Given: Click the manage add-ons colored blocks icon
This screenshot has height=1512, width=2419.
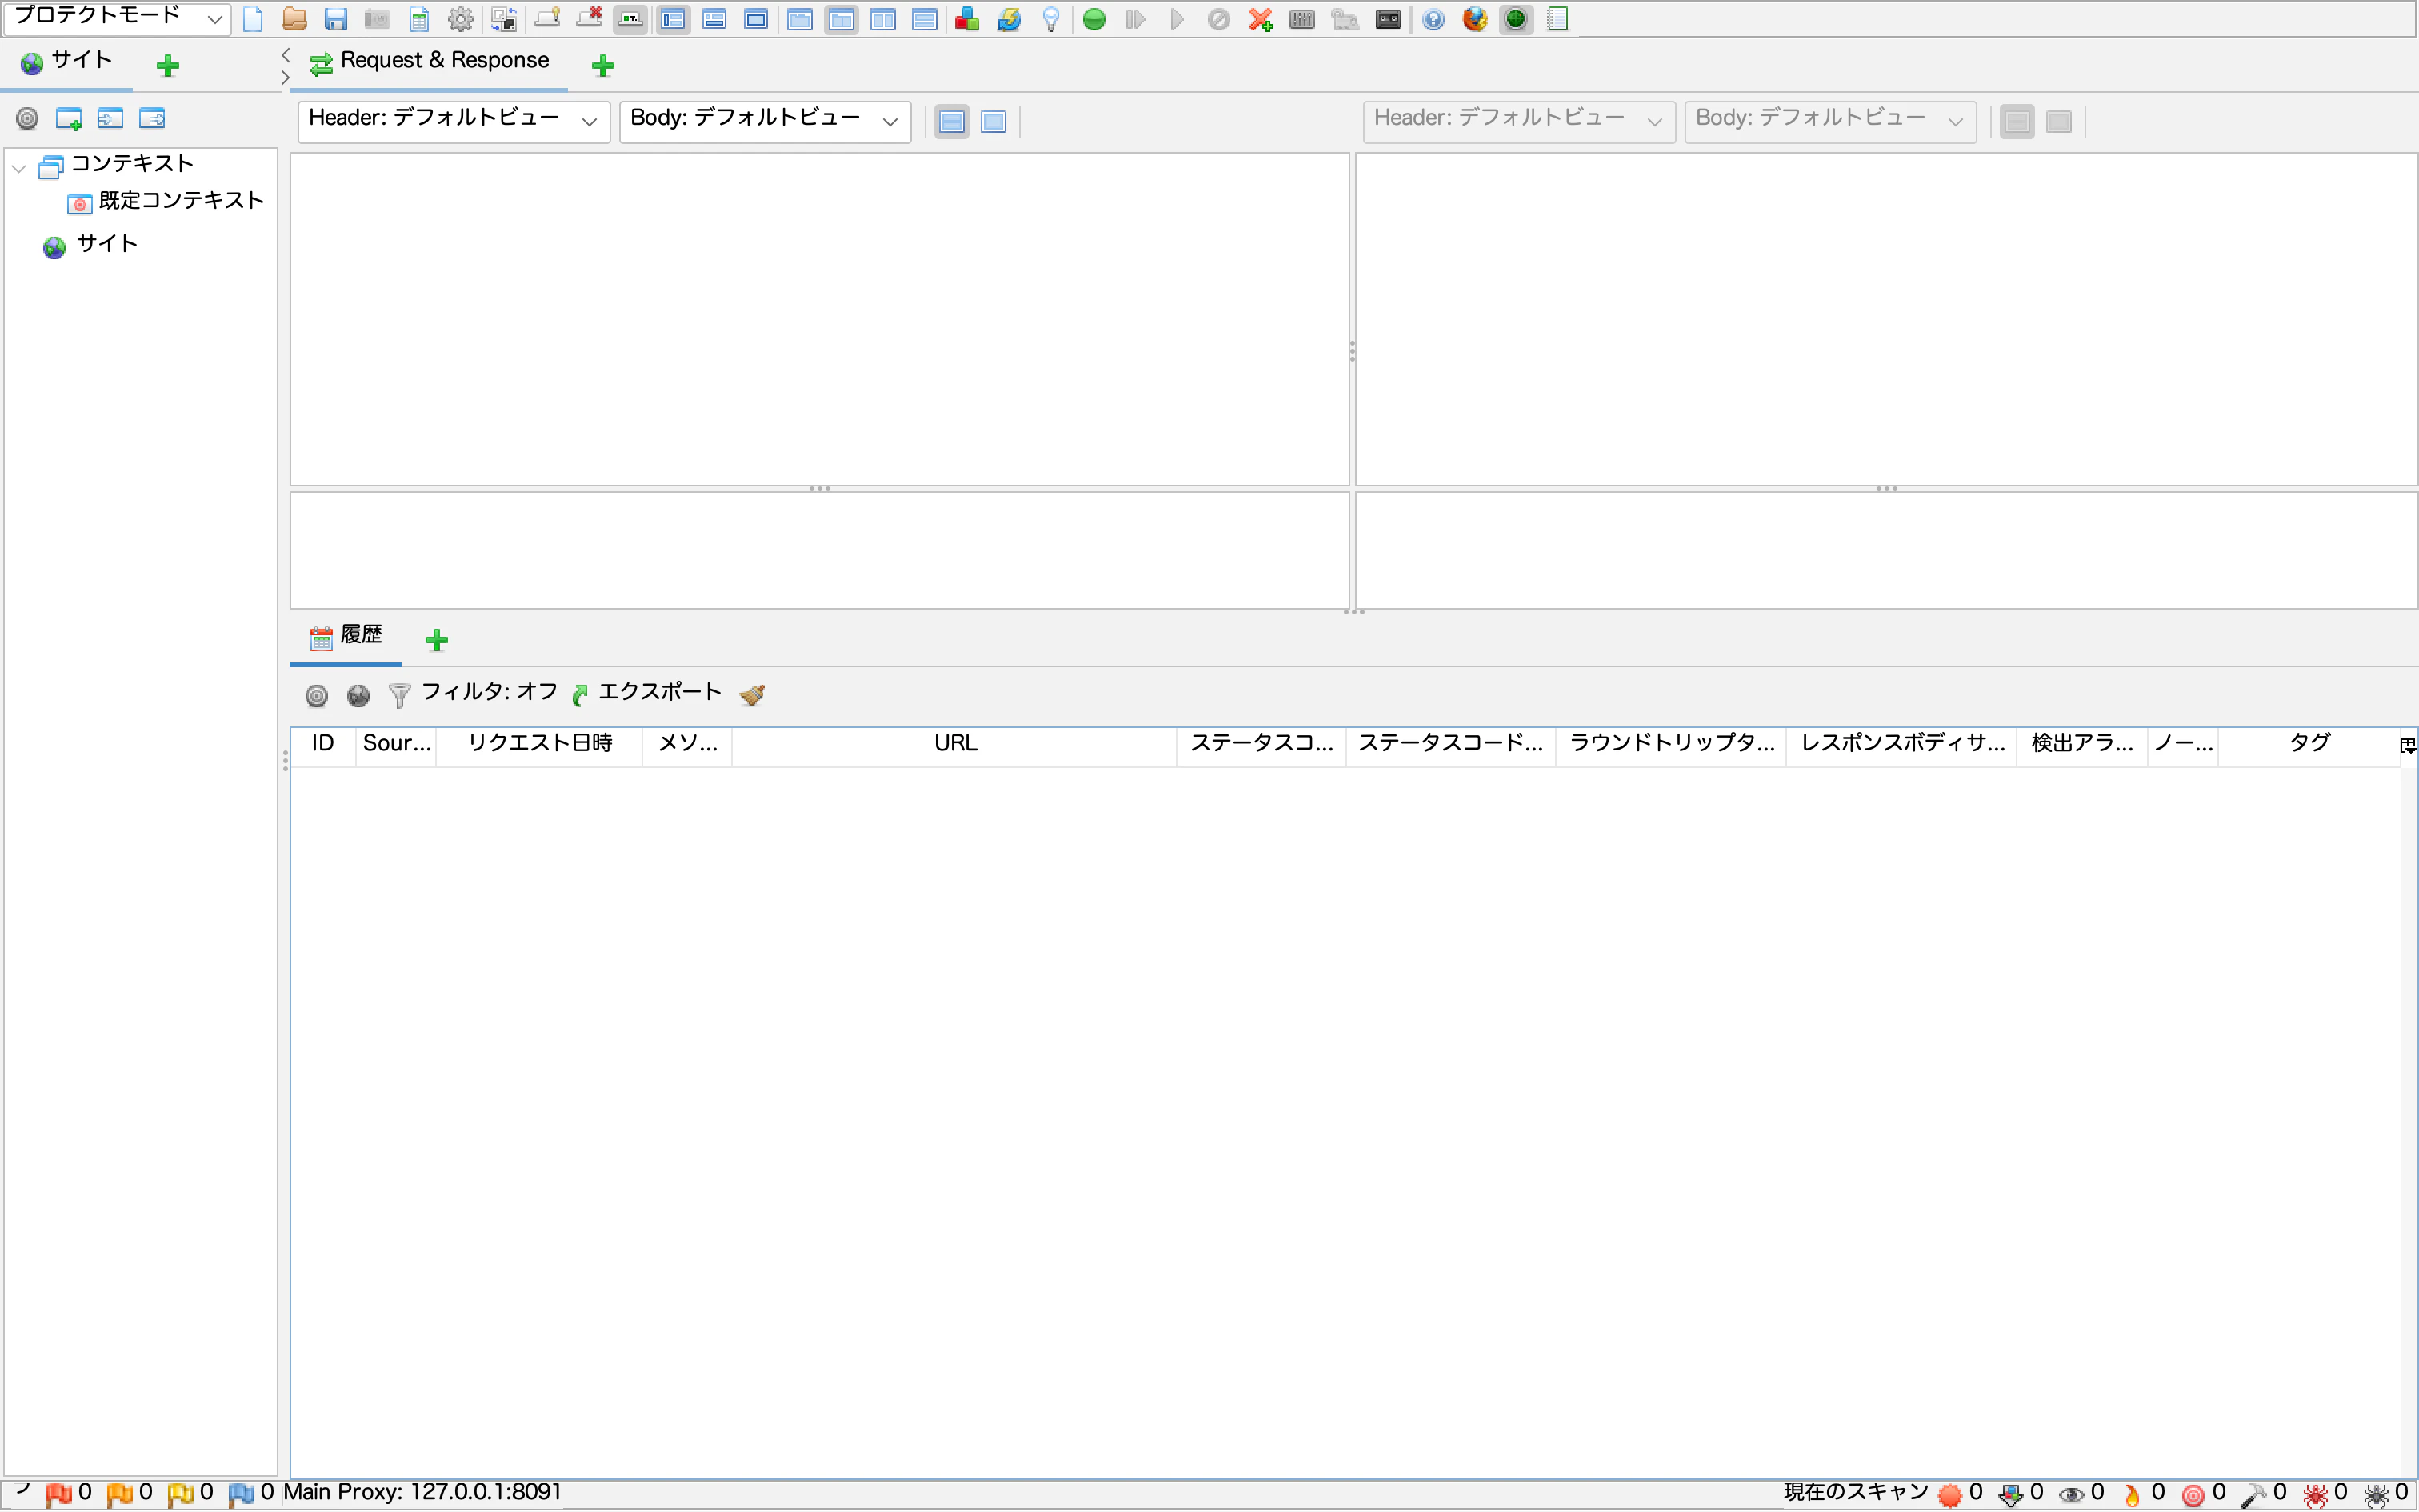Looking at the screenshot, I should [x=966, y=19].
